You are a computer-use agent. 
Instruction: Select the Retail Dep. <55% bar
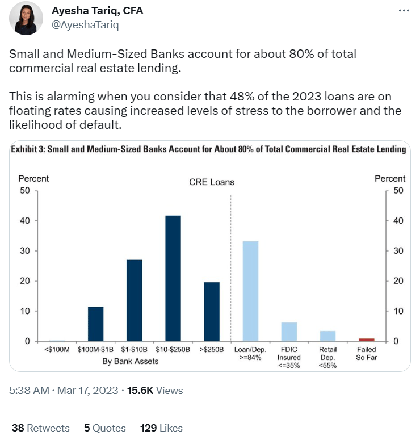[x=327, y=336]
